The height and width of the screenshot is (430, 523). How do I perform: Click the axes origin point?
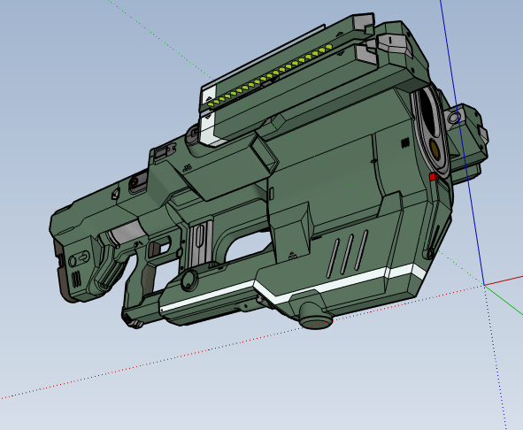tap(484, 285)
